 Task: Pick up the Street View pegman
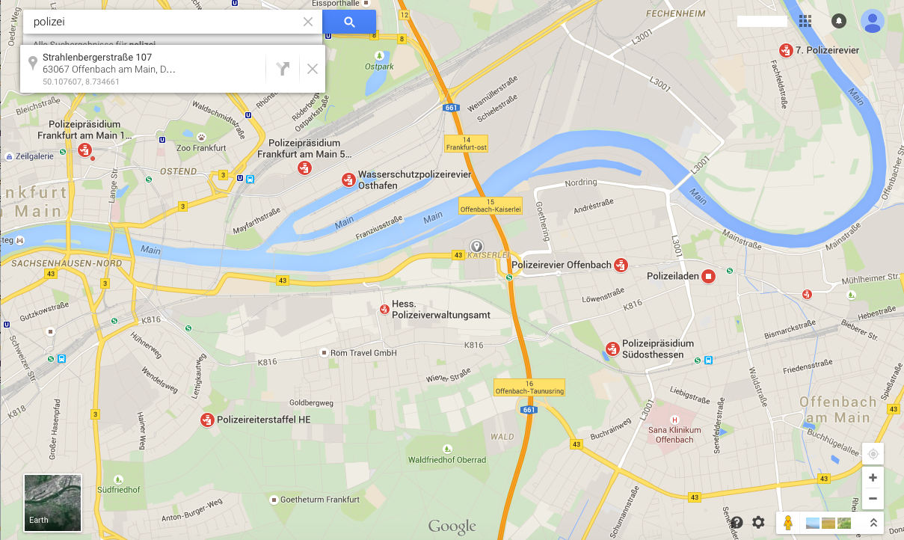pyautogui.click(x=787, y=522)
